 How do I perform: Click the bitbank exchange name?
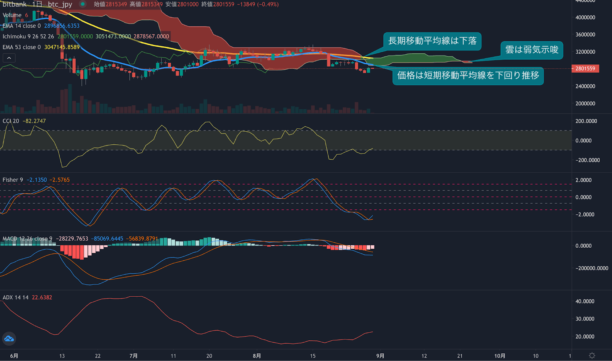pos(14,4)
